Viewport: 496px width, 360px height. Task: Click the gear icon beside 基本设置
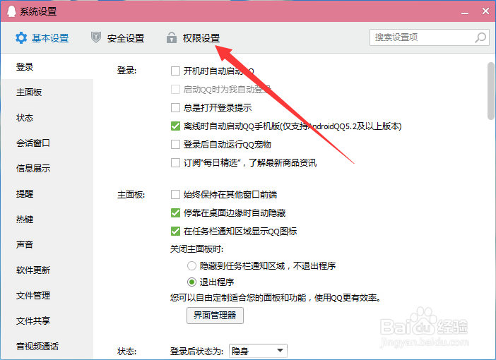click(x=21, y=38)
